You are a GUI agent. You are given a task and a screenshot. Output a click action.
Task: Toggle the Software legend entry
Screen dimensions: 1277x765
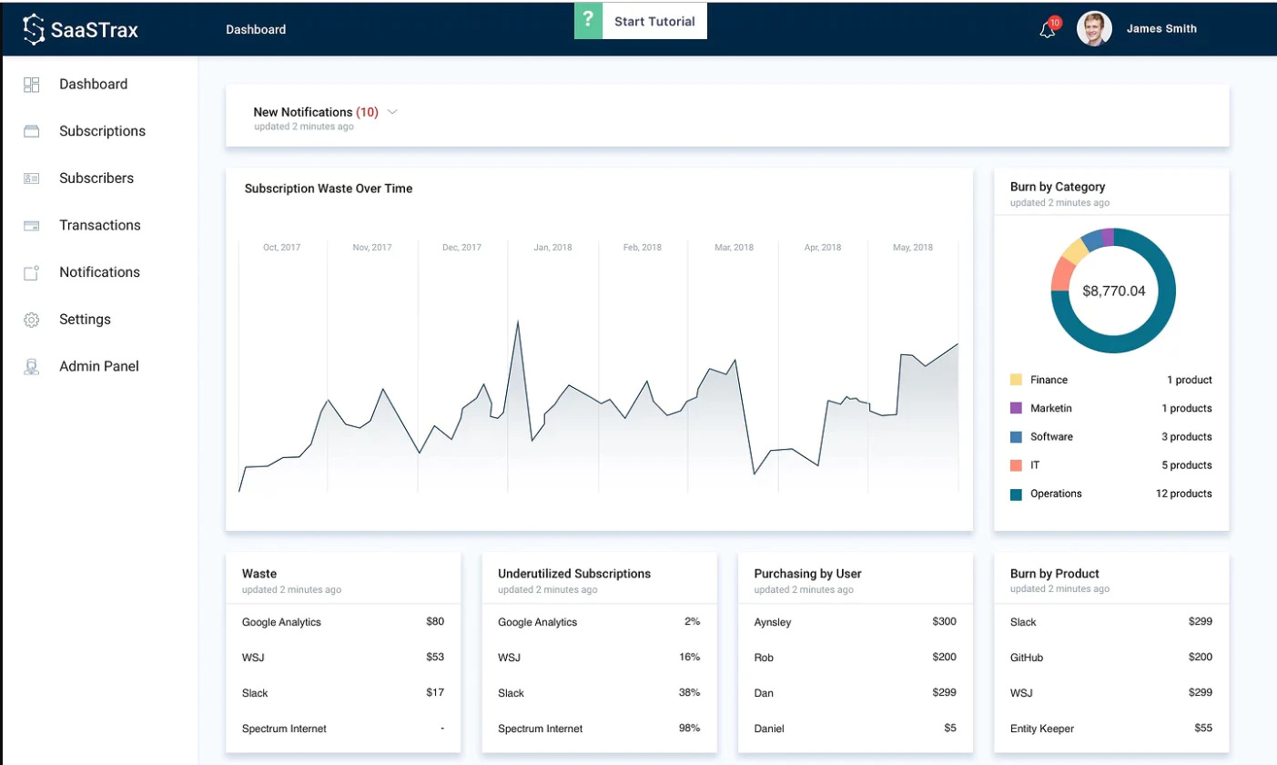[1051, 436]
